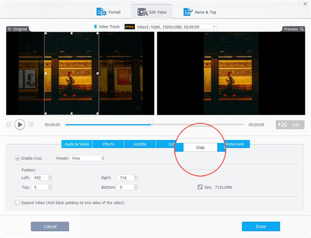
Task: Click the Cut scissors button
Action: point(290,125)
